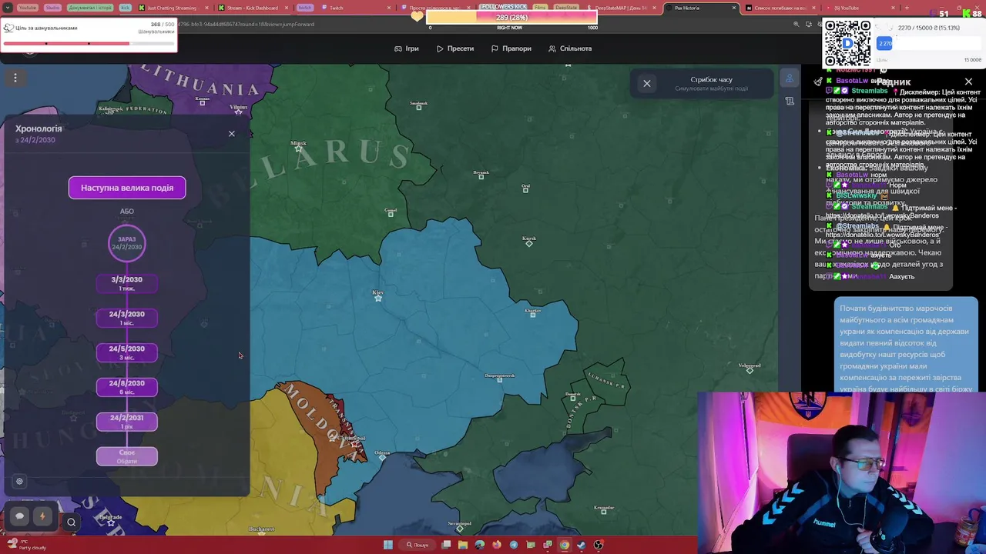Close the Хронологія panel
Viewport: 986px width, 554px height.
pyautogui.click(x=231, y=134)
